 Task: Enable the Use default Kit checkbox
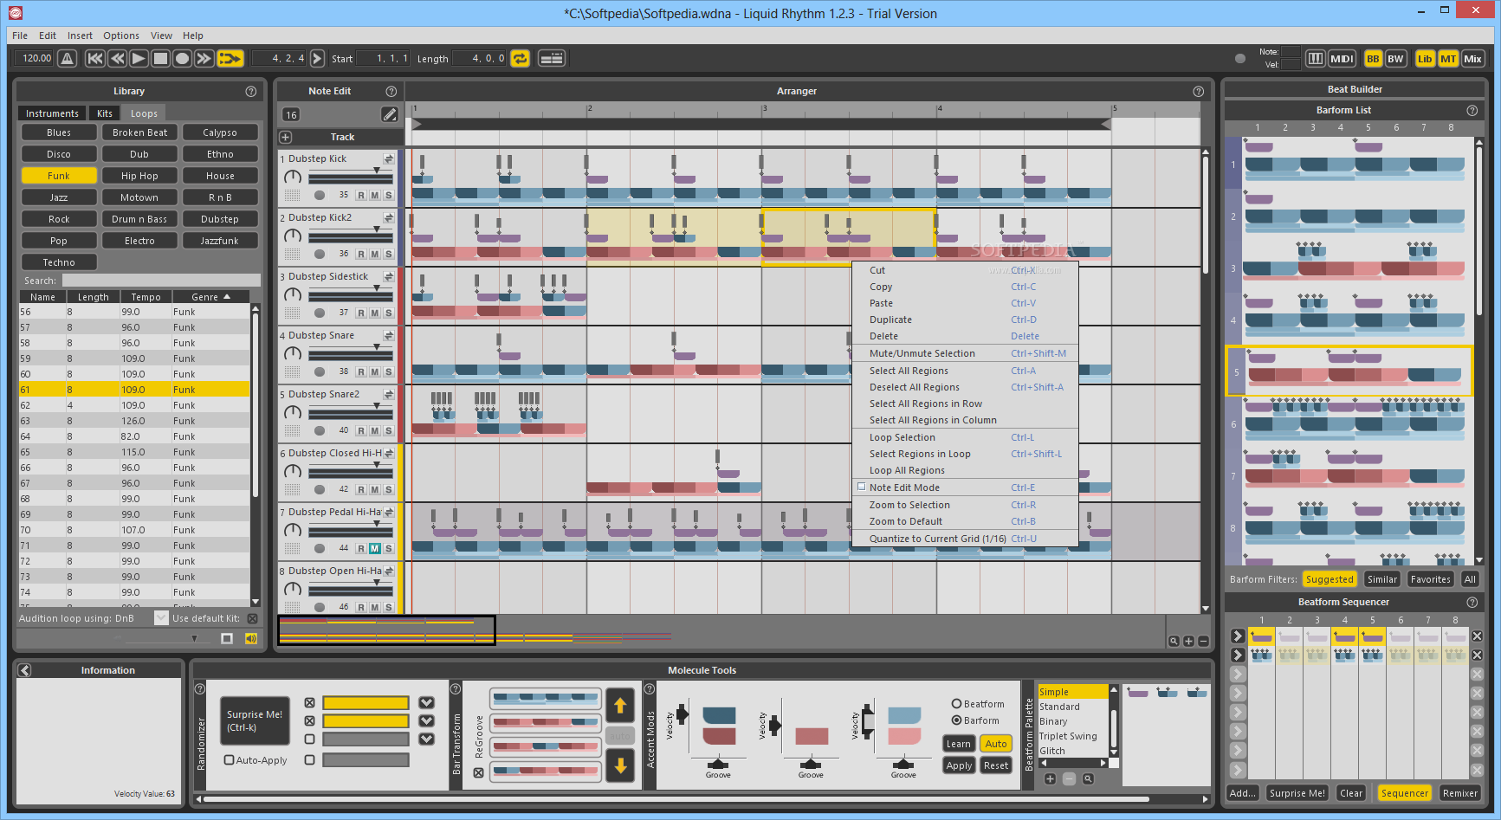(252, 618)
